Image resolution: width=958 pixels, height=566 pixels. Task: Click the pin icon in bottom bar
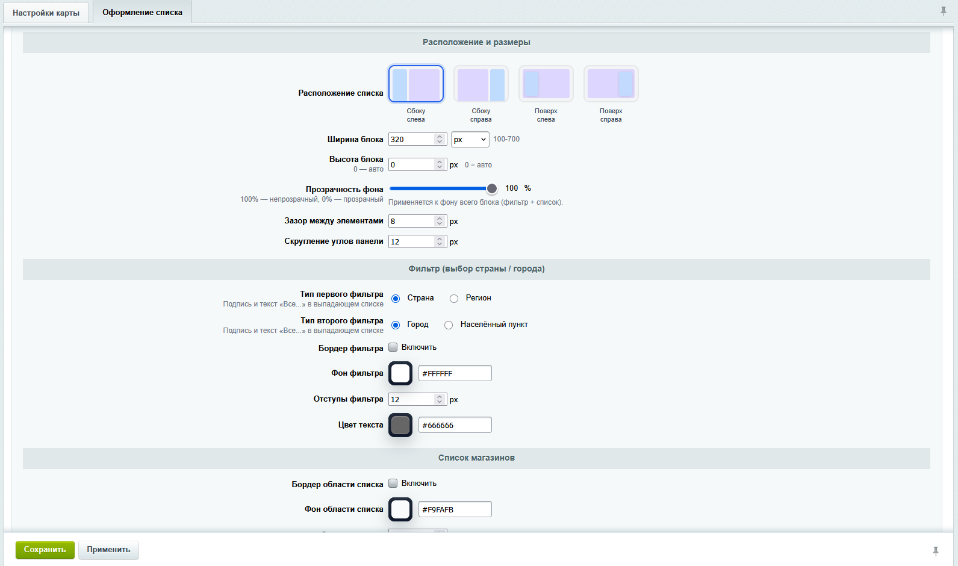936,551
